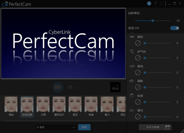Select the 原始 face preset

(11, 106)
